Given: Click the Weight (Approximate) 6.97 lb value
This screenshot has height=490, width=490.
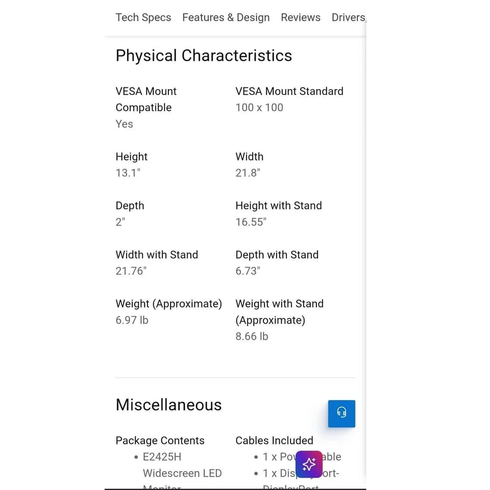Looking at the screenshot, I should point(132,320).
